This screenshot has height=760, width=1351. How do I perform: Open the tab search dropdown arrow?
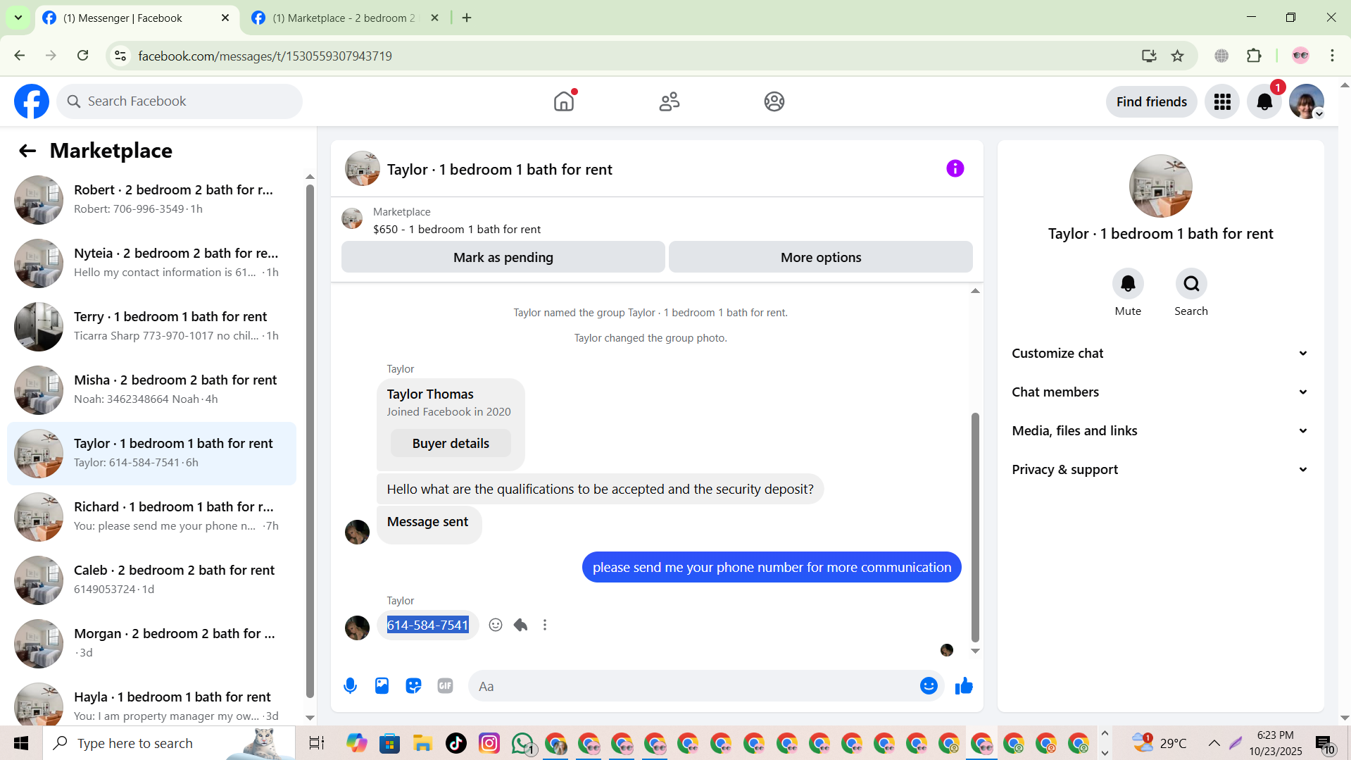tap(18, 18)
